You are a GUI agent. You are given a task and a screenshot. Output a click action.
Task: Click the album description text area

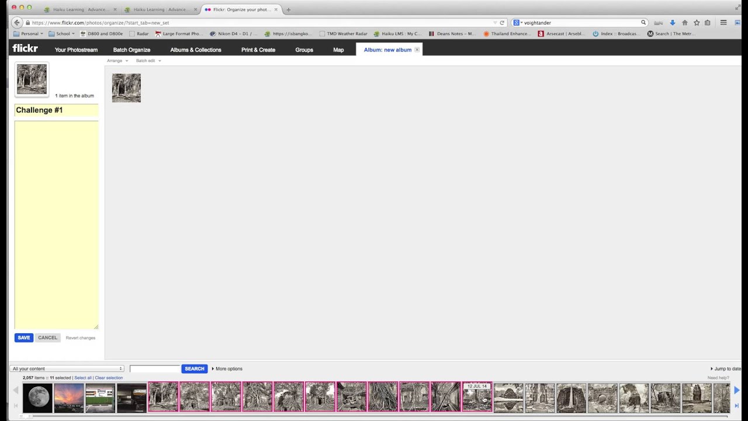click(x=56, y=225)
